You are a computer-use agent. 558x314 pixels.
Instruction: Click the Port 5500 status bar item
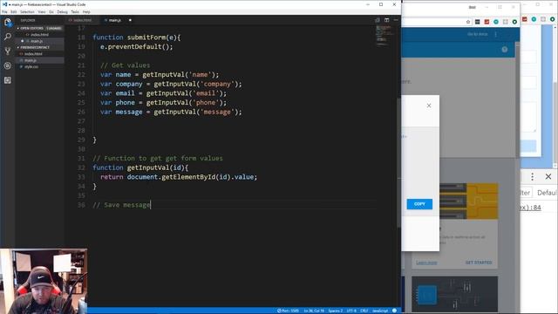tap(288, 311)
